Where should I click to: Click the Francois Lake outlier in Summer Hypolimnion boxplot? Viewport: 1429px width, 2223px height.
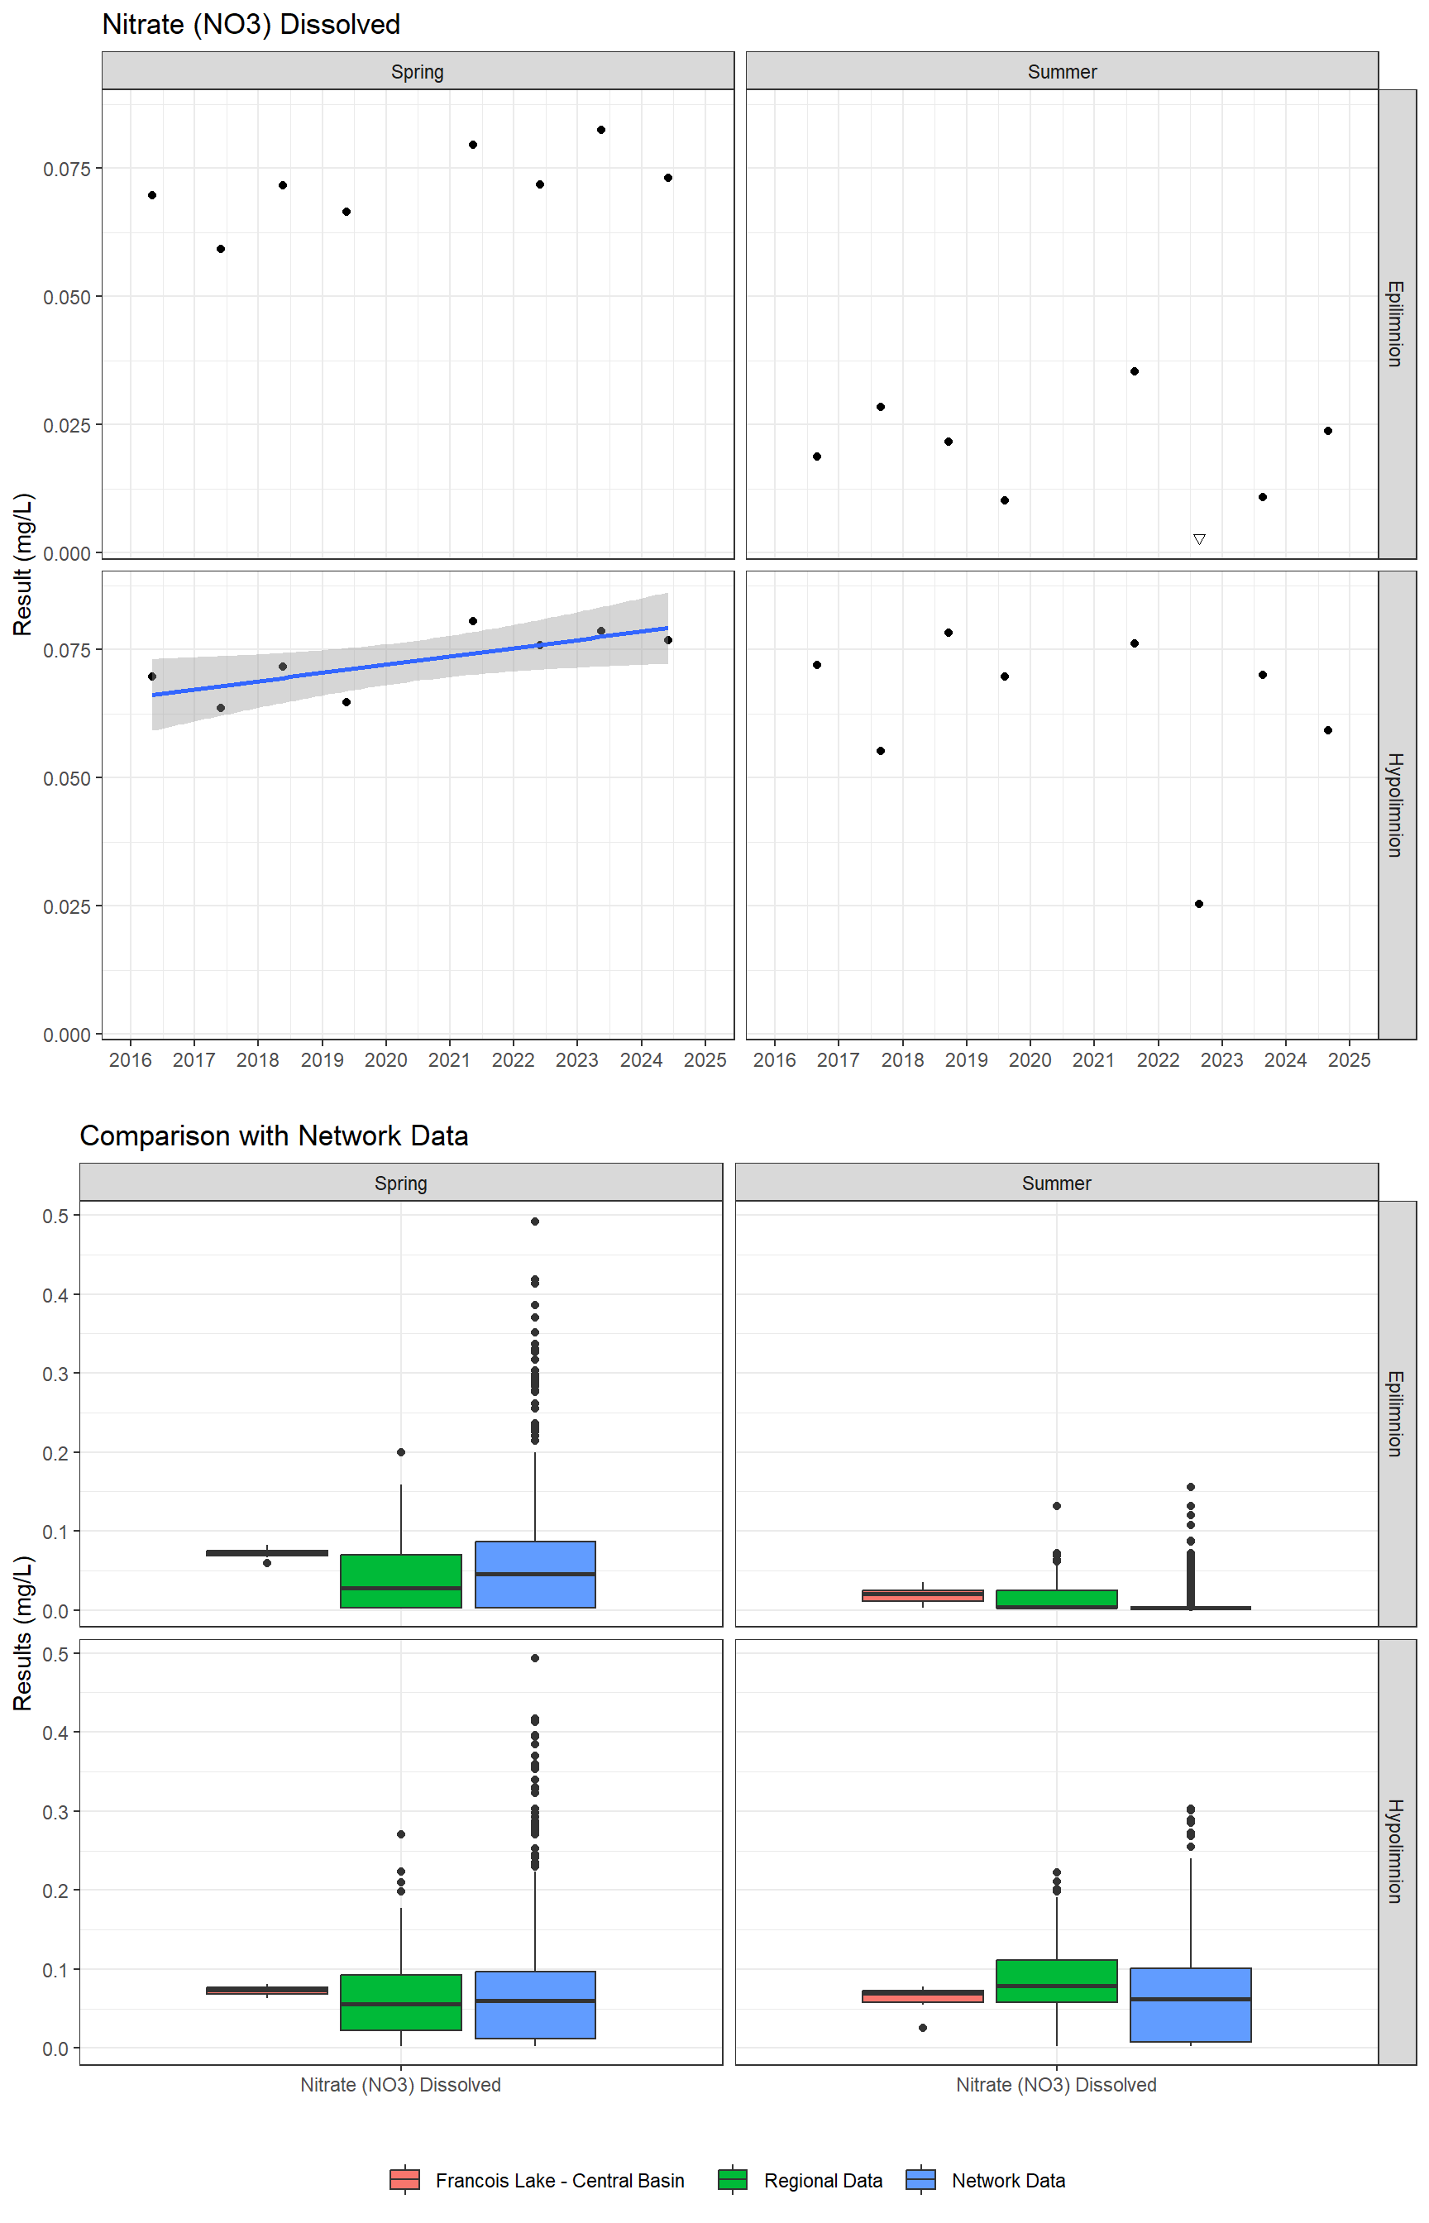click(922, 2027)
